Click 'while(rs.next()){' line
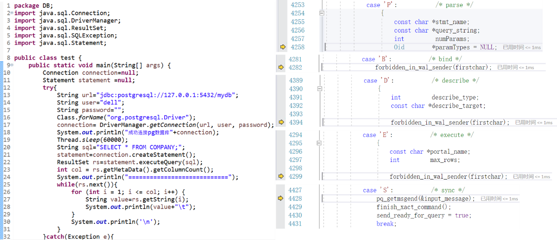The height and width of the screenshot is (240, 557). [87, 185]
